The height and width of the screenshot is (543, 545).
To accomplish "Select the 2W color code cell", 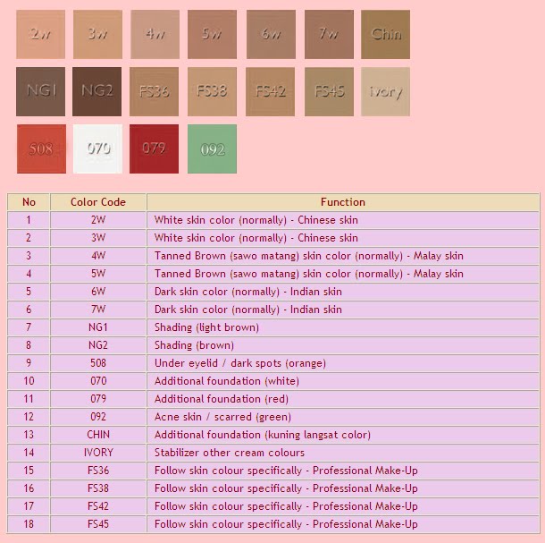I will 98,220.
